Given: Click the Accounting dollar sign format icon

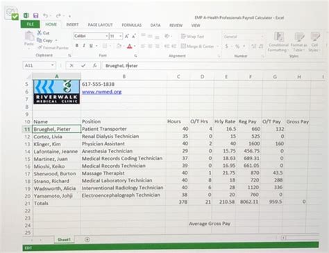Looking at the screenshot, I should click(x=226, y=46).
